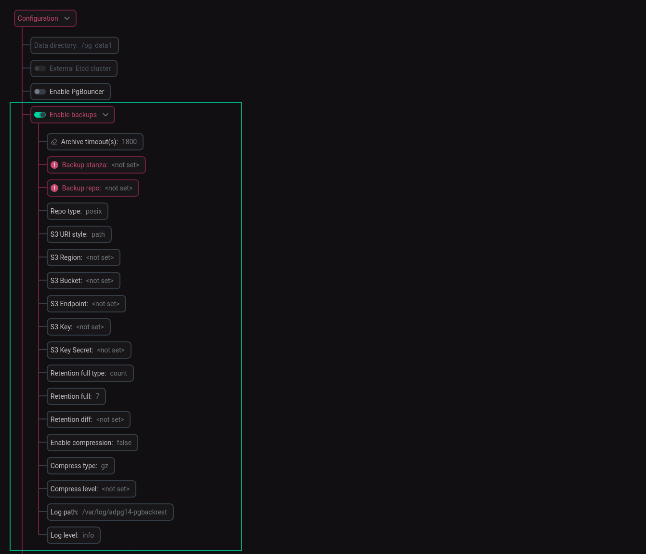646x554 pixels.
Task: Edit the Repo type posix field
Action: click(x=78, y=211)
